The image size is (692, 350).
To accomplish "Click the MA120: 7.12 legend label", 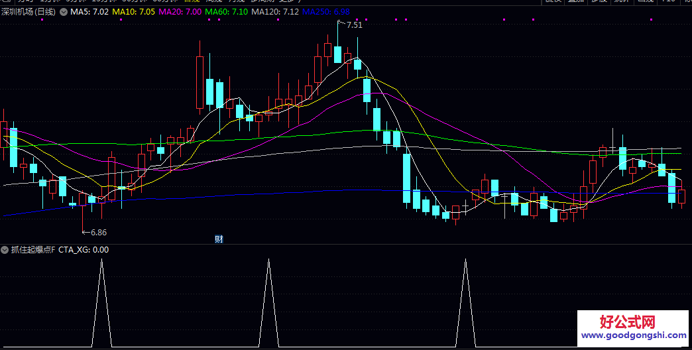I will pos(278,12).
